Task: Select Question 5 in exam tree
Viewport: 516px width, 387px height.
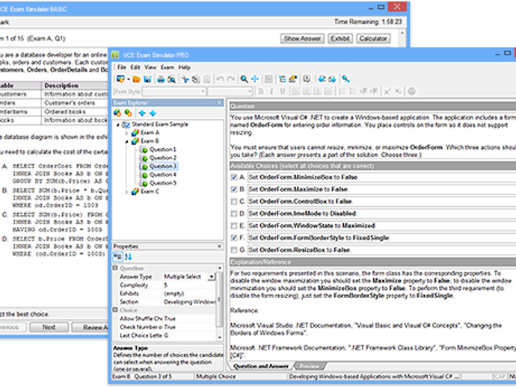Action: point(162,183)
